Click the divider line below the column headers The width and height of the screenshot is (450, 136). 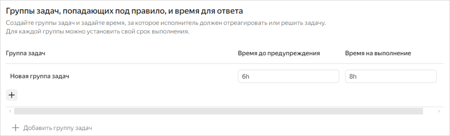pos(224,64)
